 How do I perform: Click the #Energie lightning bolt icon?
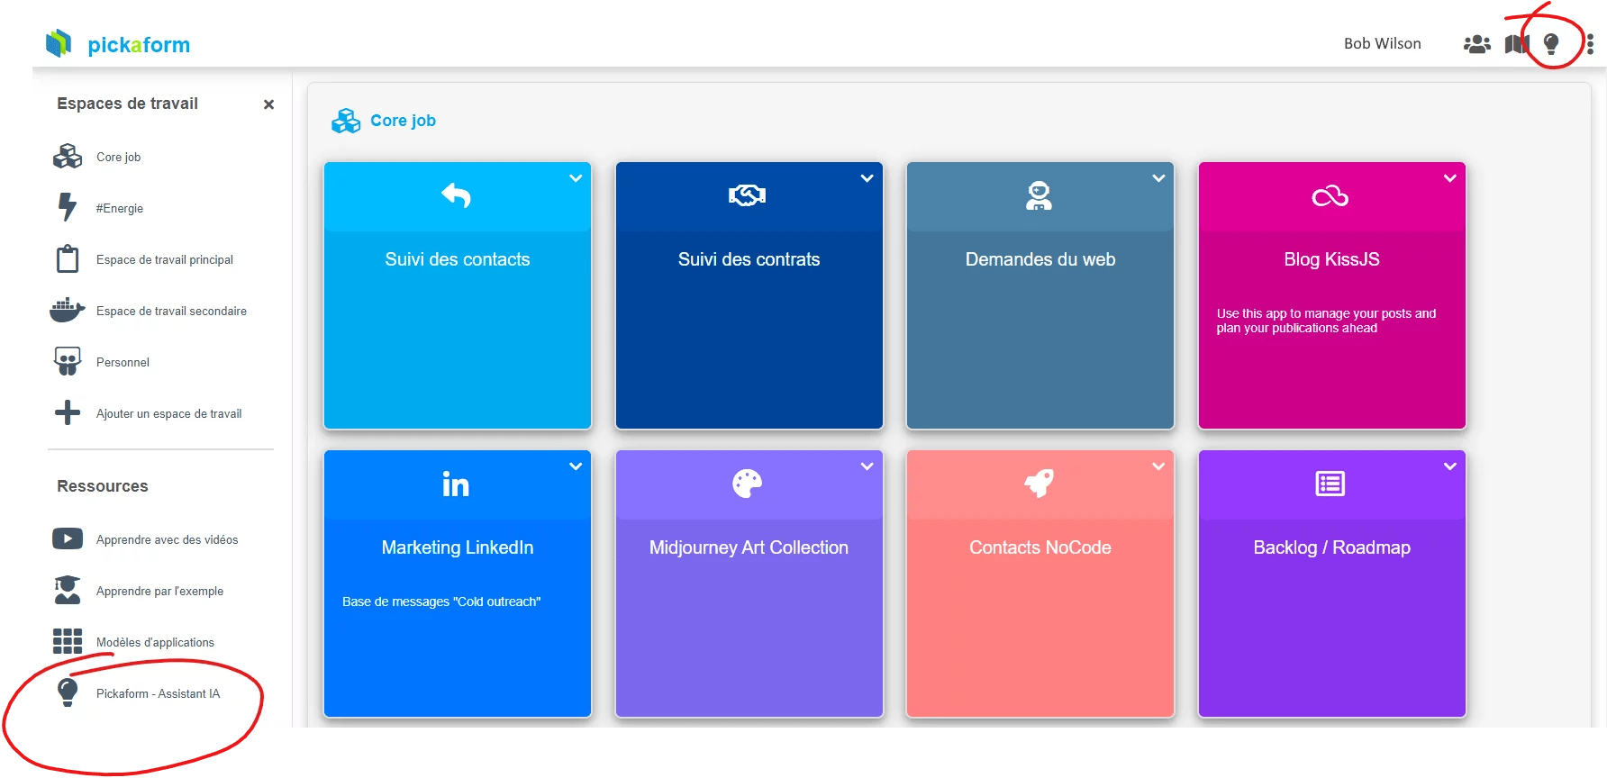click(x=68, y=207)
